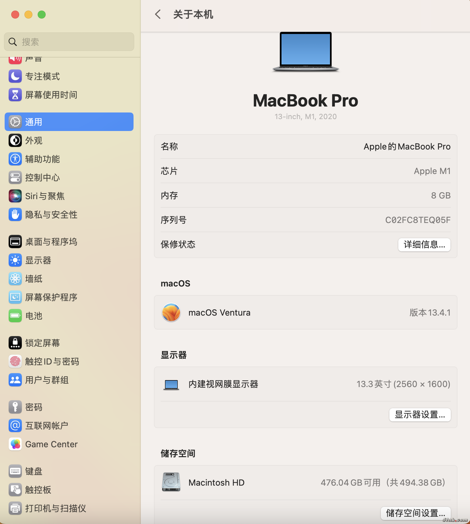Click the version text 版本13.4.1
470x524 pixels.
[430, 313]
